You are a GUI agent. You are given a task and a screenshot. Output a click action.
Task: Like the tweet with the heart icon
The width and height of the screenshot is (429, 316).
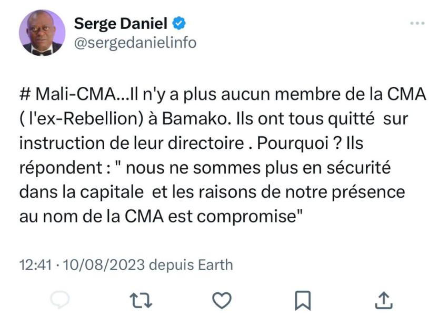[222, 299]
